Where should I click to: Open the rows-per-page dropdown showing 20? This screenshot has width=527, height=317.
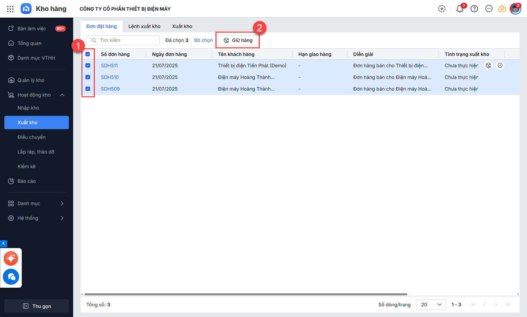coord(431,305)
